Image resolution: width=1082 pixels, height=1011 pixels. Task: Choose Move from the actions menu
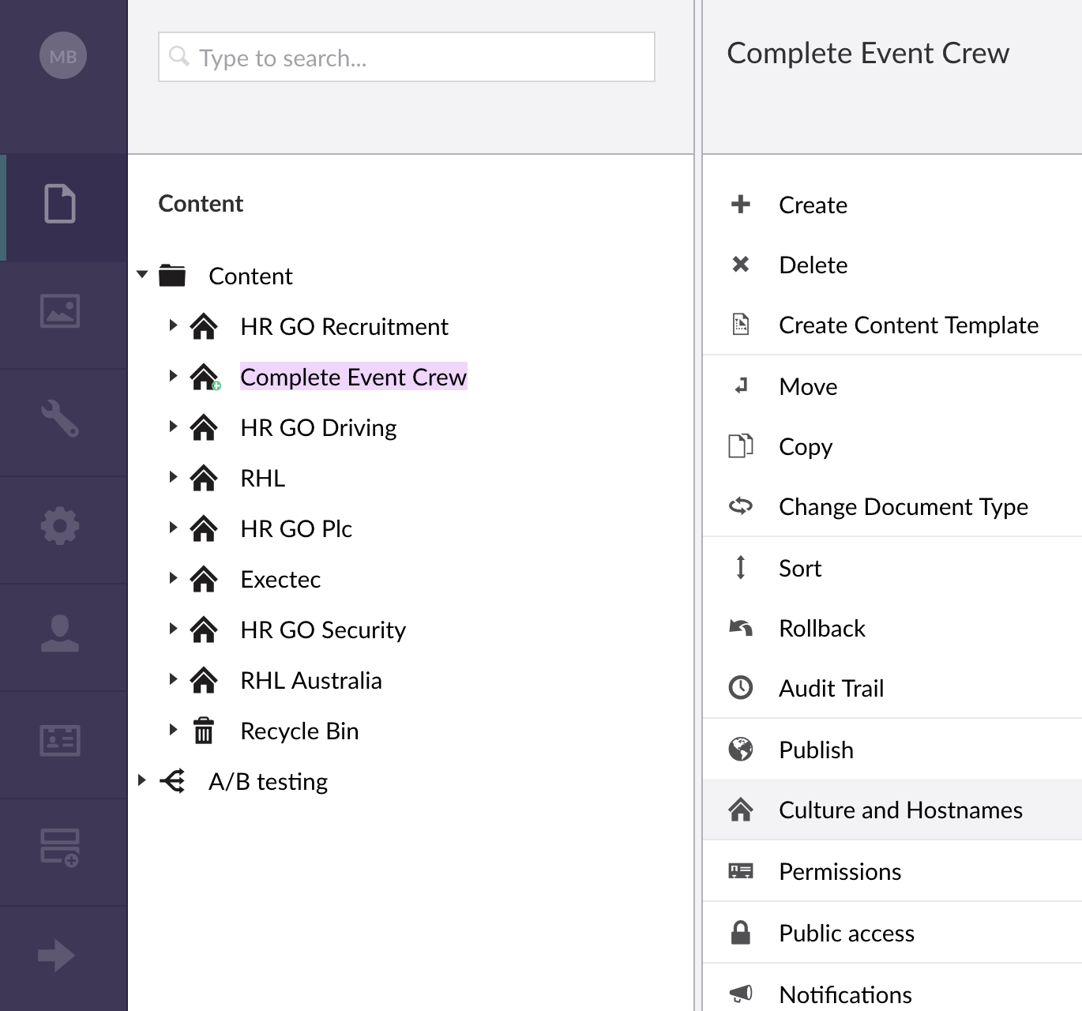coord(892,386)
